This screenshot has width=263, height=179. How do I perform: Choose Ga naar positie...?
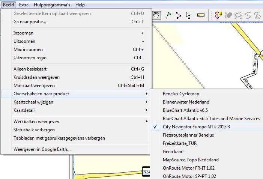click(75, 22)
